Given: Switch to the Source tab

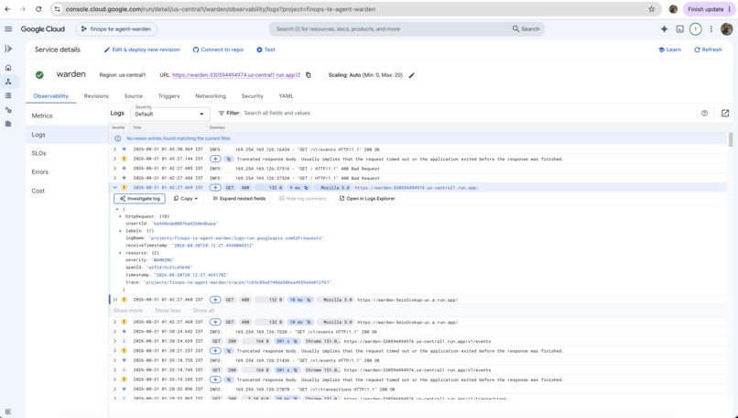Looking at the screenshot, I should [133, 95].
